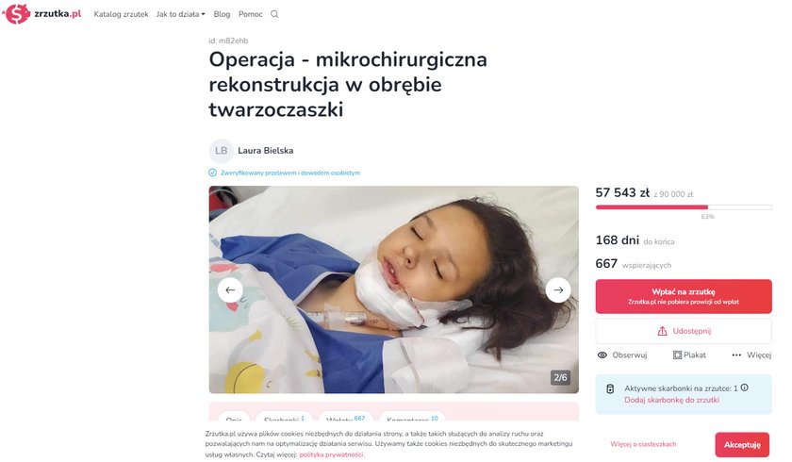The width and height of the screenshot is (792, 462).
Task: Go to the Blog page
Action: [222, 14]
